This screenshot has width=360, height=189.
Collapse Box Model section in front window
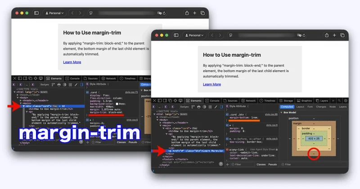pos(282,112)
